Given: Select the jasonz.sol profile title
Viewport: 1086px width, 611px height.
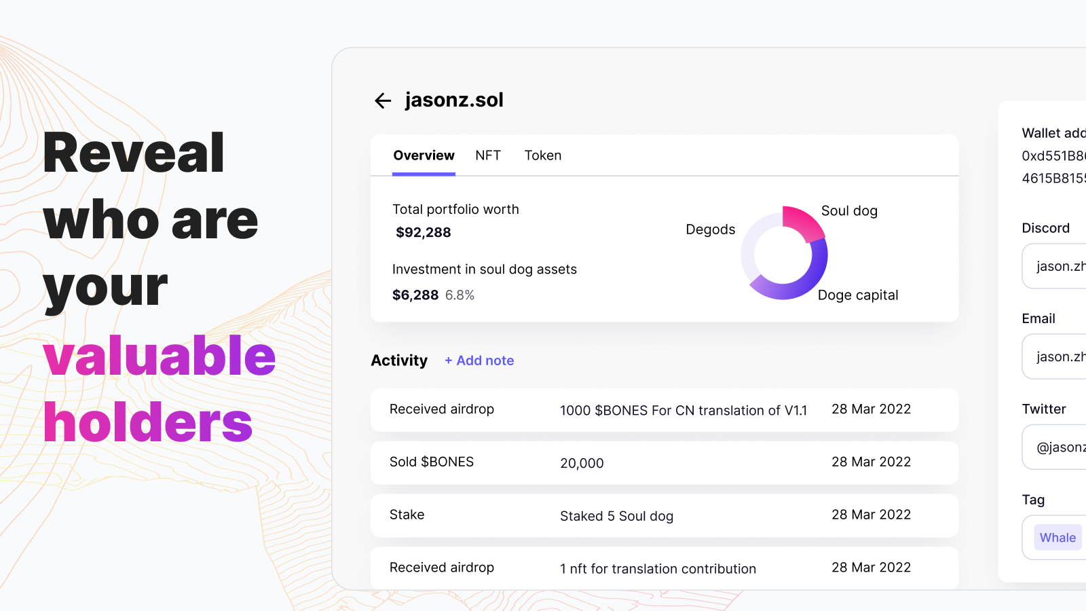Looking at the screenshot, I should coord(454,100).
